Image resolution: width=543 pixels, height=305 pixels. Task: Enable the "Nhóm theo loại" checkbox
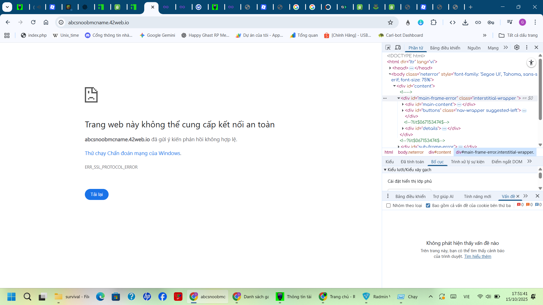tap(389, 206)
